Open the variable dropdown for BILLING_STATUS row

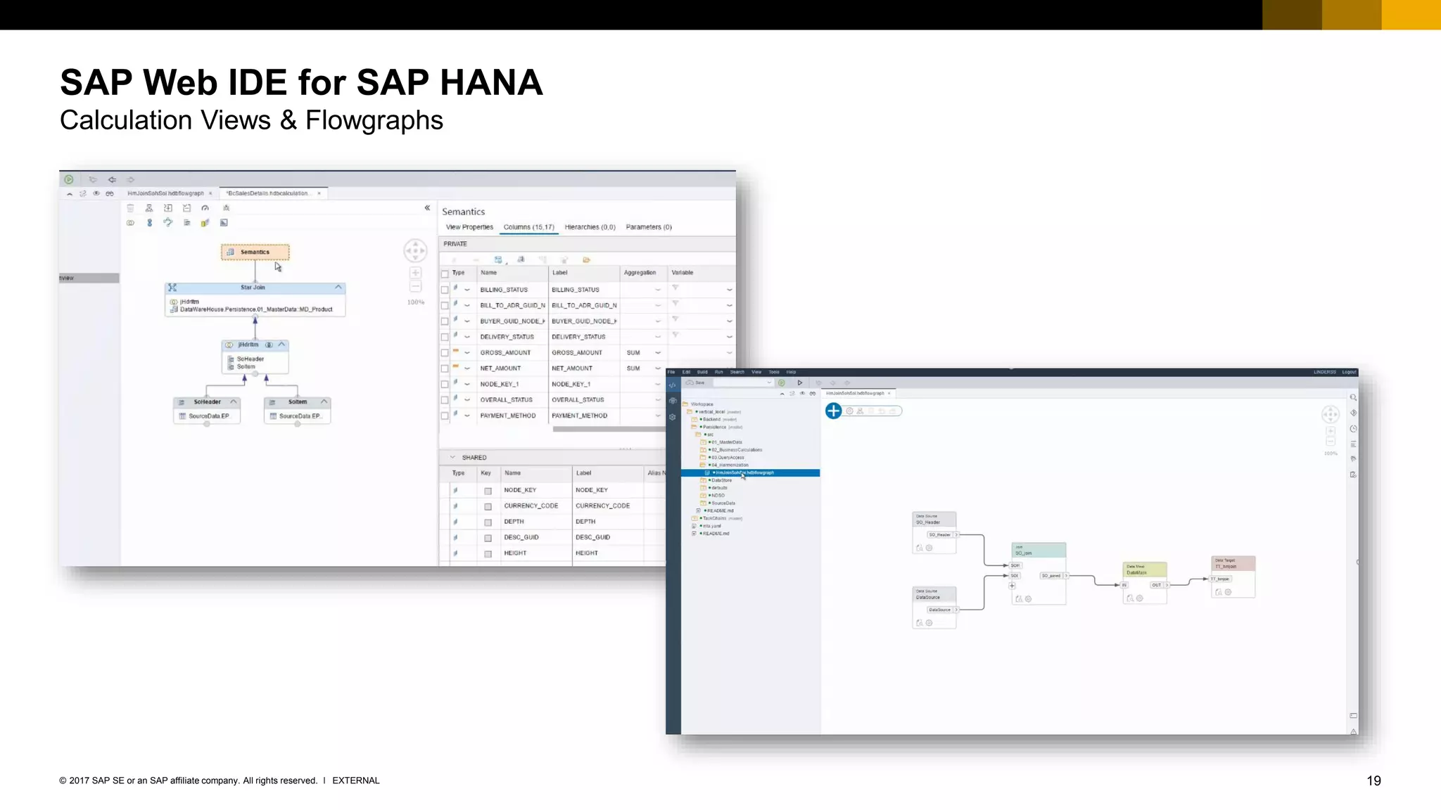tap(730, 290)
